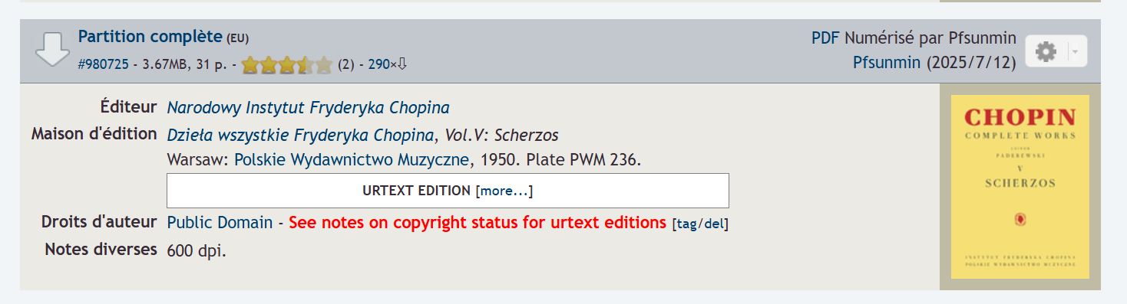
Task: Open the Public Domain copyright link
Action: click(220, 223)
